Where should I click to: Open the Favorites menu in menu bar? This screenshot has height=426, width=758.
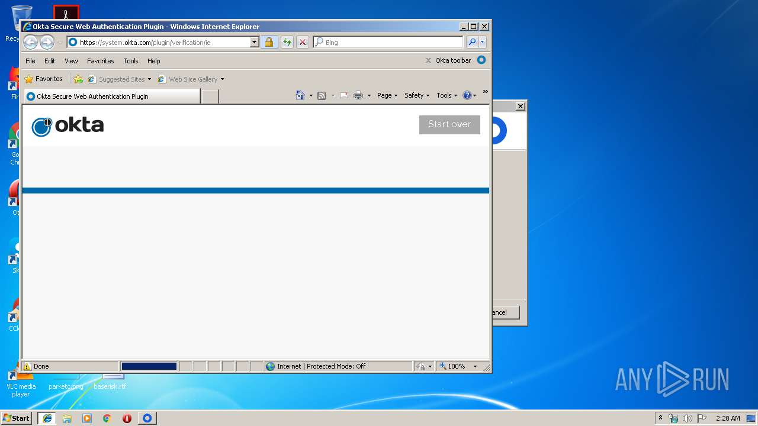pyautogui.click(x=101, y=61)
